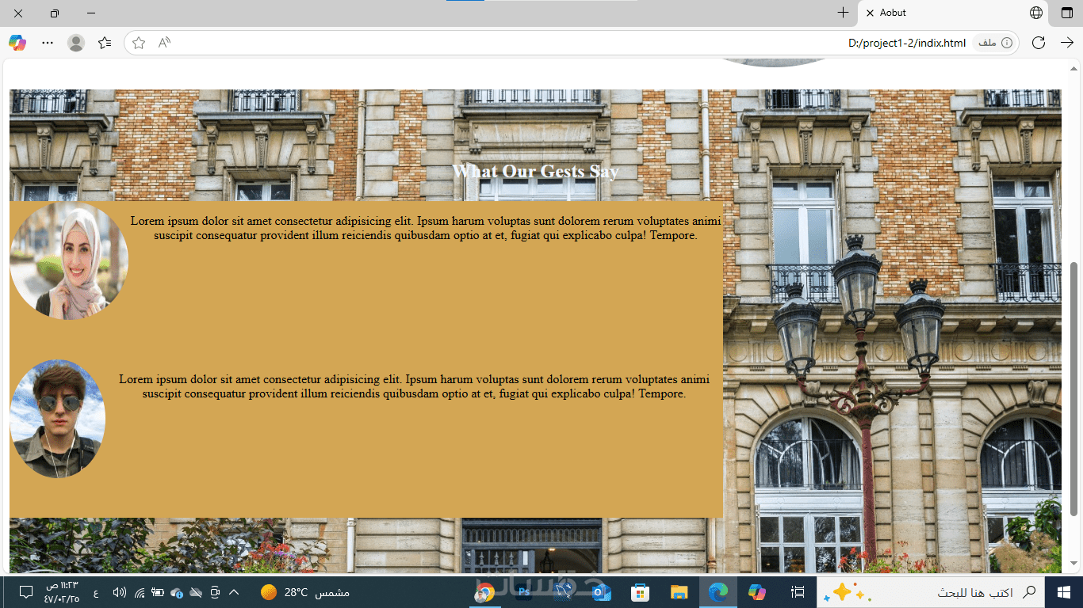Close the Aobut tab
Viewport: 1083px width, 608px height.
[x=870, y=13]
